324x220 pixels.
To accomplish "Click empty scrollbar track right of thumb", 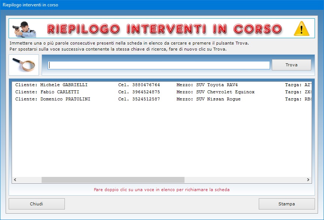I will pos(244,180).
